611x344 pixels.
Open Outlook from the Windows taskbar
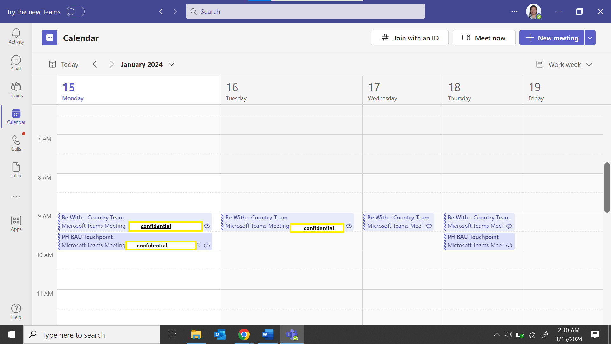220,334
